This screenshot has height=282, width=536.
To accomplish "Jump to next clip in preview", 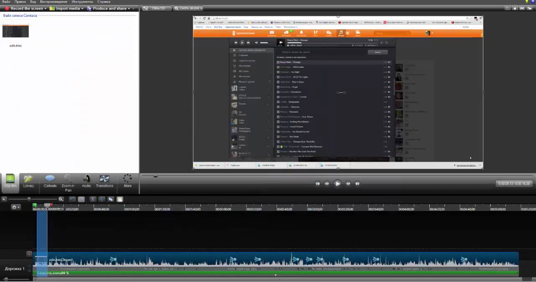I will 357,183.
